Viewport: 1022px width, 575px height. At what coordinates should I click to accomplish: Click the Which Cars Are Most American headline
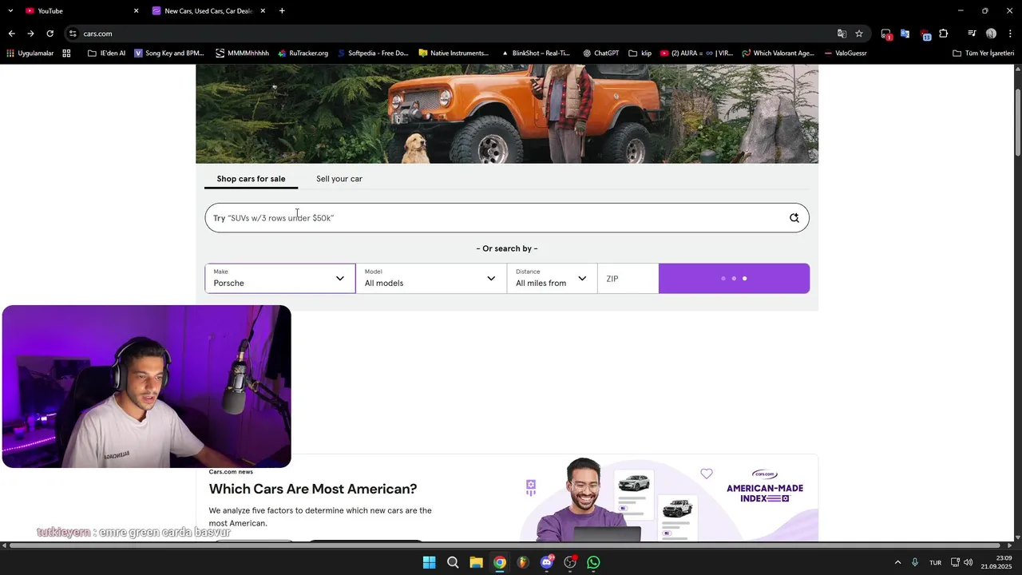pyautogui.click(x=313, y=489)
